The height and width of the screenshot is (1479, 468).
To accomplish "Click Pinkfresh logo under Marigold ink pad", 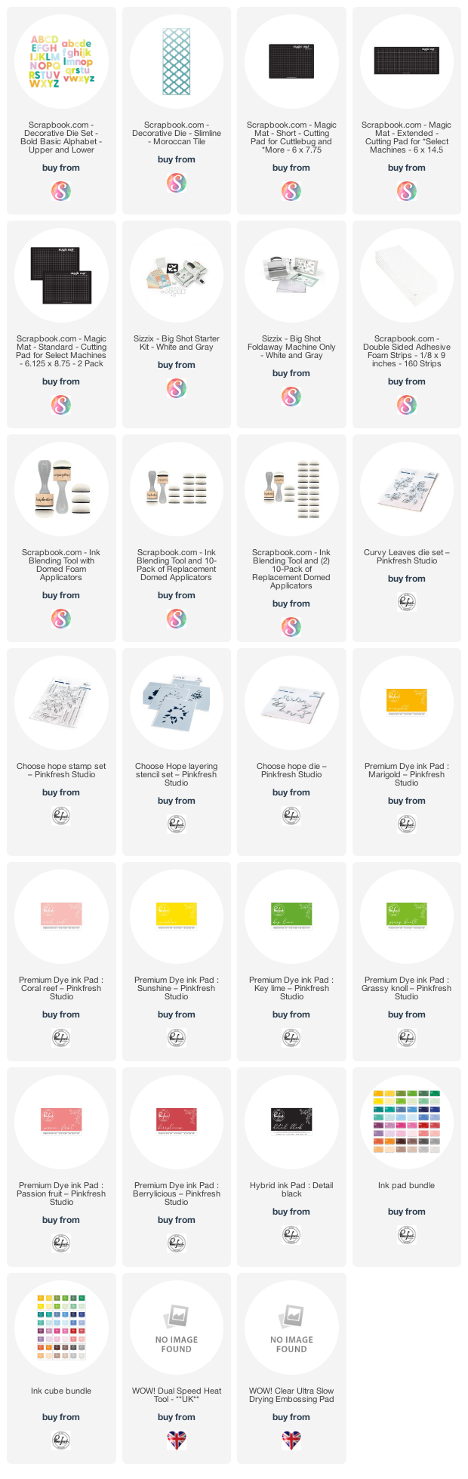I will pos(407,823).
